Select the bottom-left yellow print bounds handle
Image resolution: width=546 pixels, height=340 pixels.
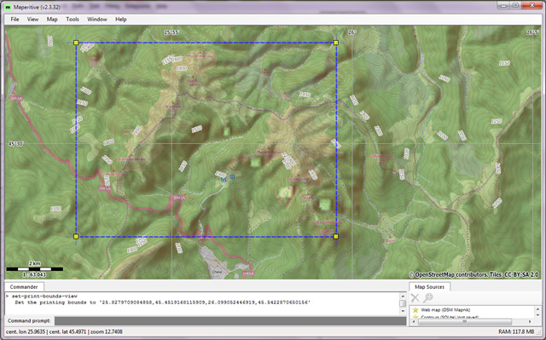[76, 236]
